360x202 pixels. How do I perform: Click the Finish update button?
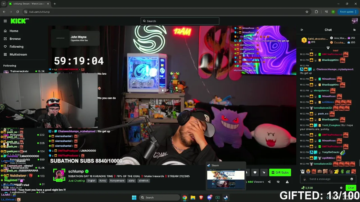point(348,12)
